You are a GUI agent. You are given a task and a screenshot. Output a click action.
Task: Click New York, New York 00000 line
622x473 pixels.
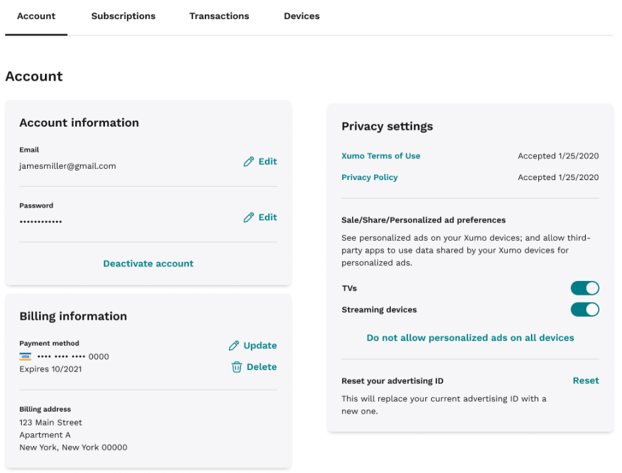click(x=73, y=447)
